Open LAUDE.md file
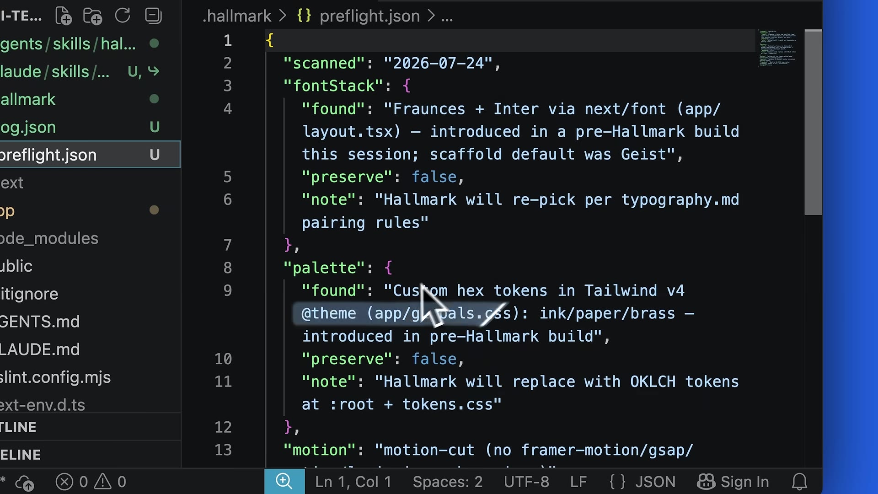Viewport: 878px width, 494px height. click(90, 349)
